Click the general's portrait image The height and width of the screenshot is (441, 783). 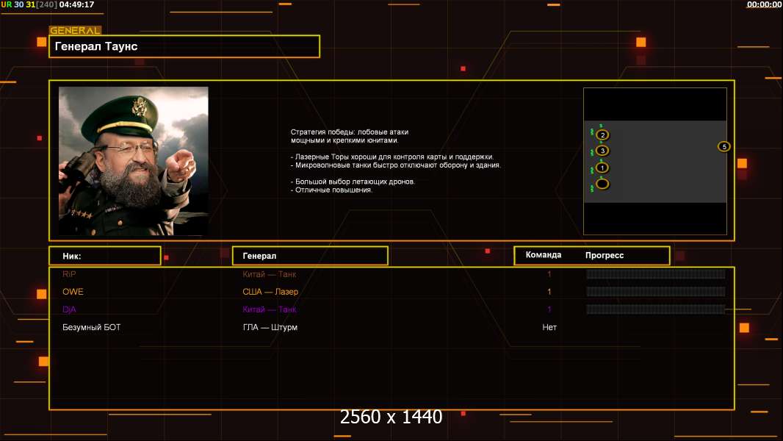coord(134,161)
